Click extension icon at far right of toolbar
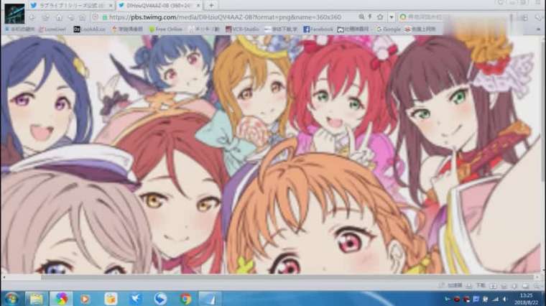Image resolution: width=546 pixels, height=306 pixels. (538, 17)
